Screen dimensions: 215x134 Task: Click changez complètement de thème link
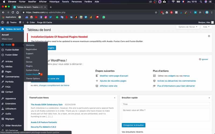click(54, 85)
